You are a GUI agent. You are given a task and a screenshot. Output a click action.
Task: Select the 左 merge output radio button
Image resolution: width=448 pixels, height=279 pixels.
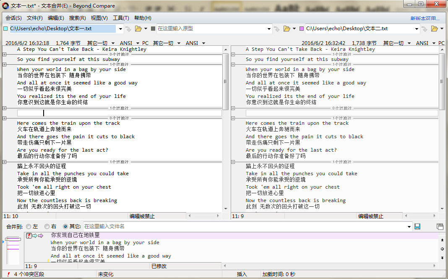28,226
